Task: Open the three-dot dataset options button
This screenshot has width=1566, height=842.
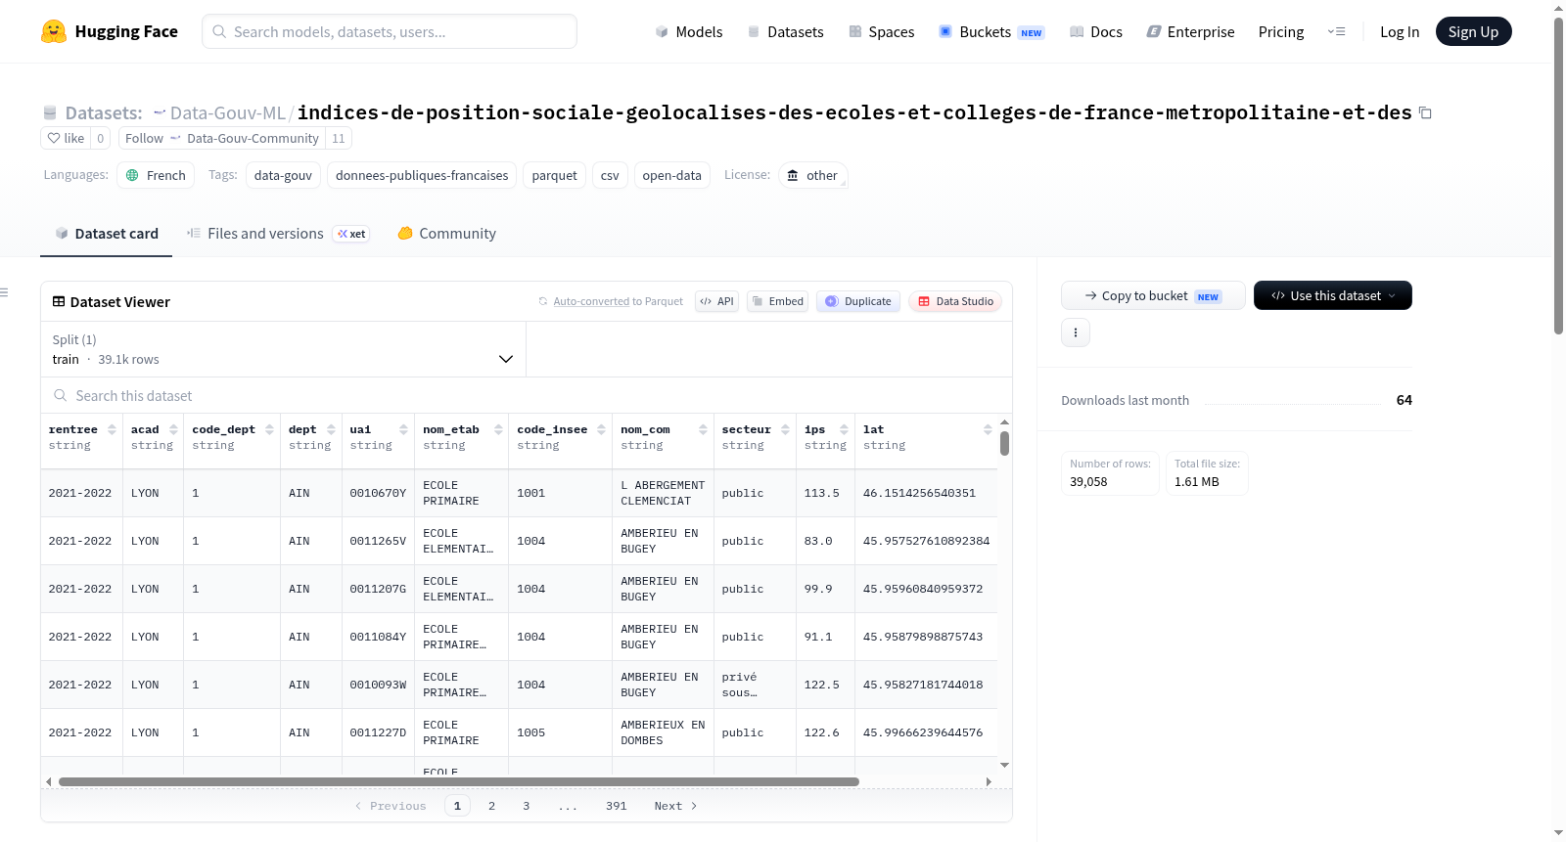Action: click(x=1076, y=332)
